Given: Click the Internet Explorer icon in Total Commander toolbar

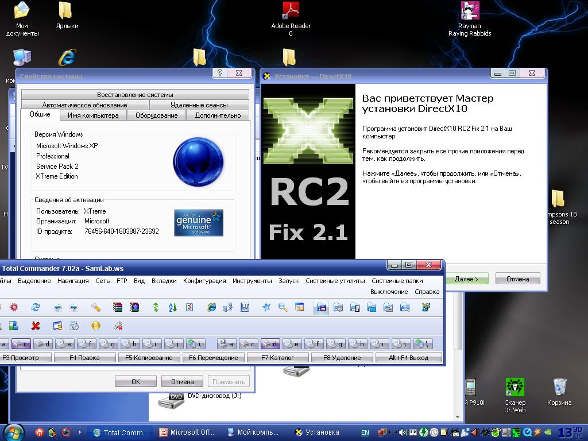Looking at the screenshot, I should pyautogui.click(x=211, y=308).
